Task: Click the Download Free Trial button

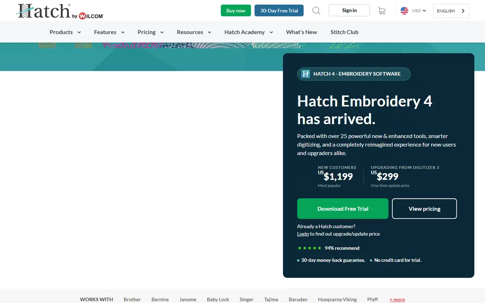Action: (343, 209)
